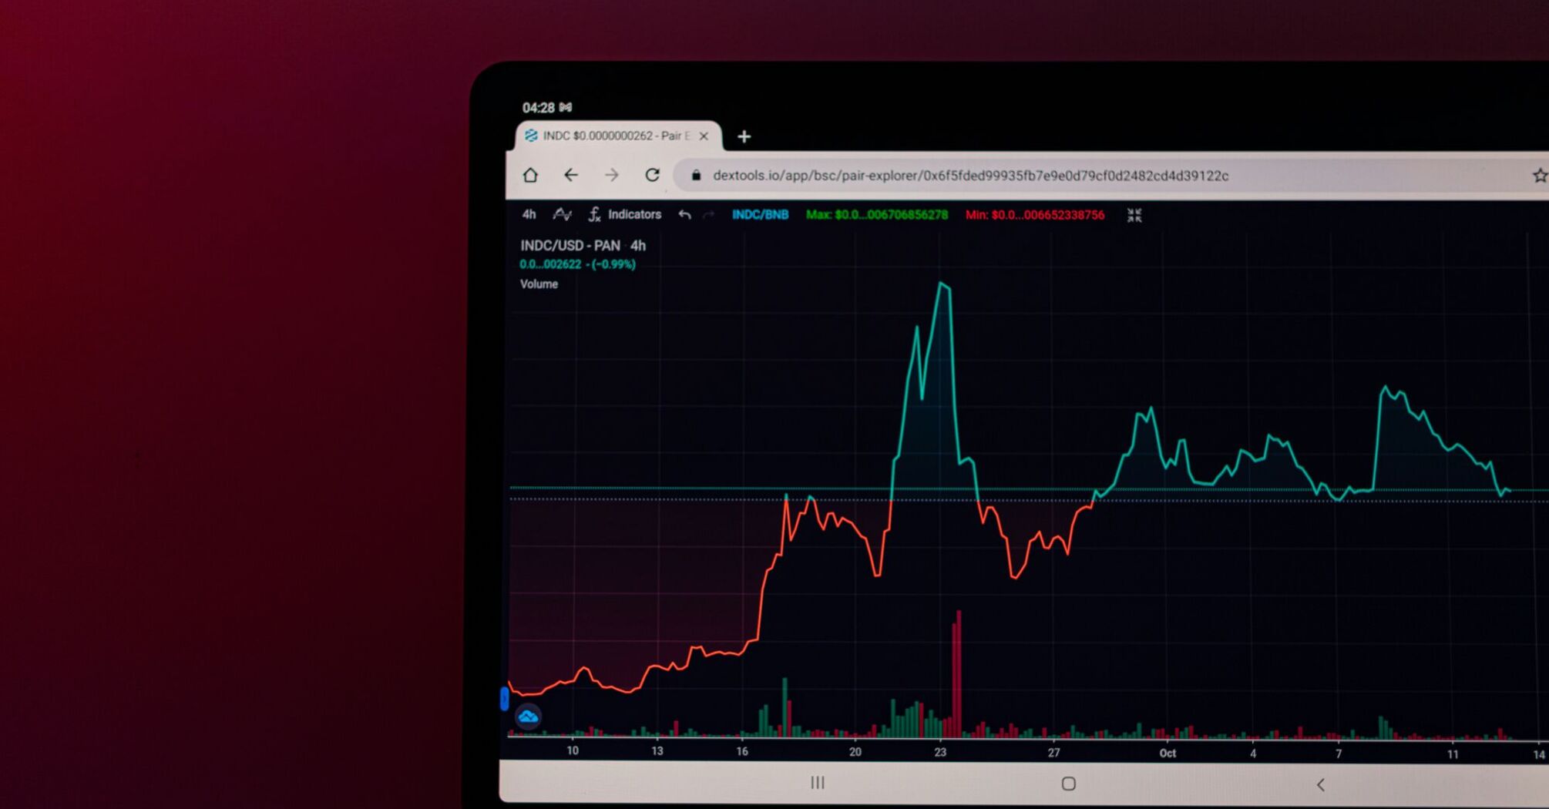
Task: Click the Oct label on time axis
Action: pyautogui.click(x=1168, y=753)
